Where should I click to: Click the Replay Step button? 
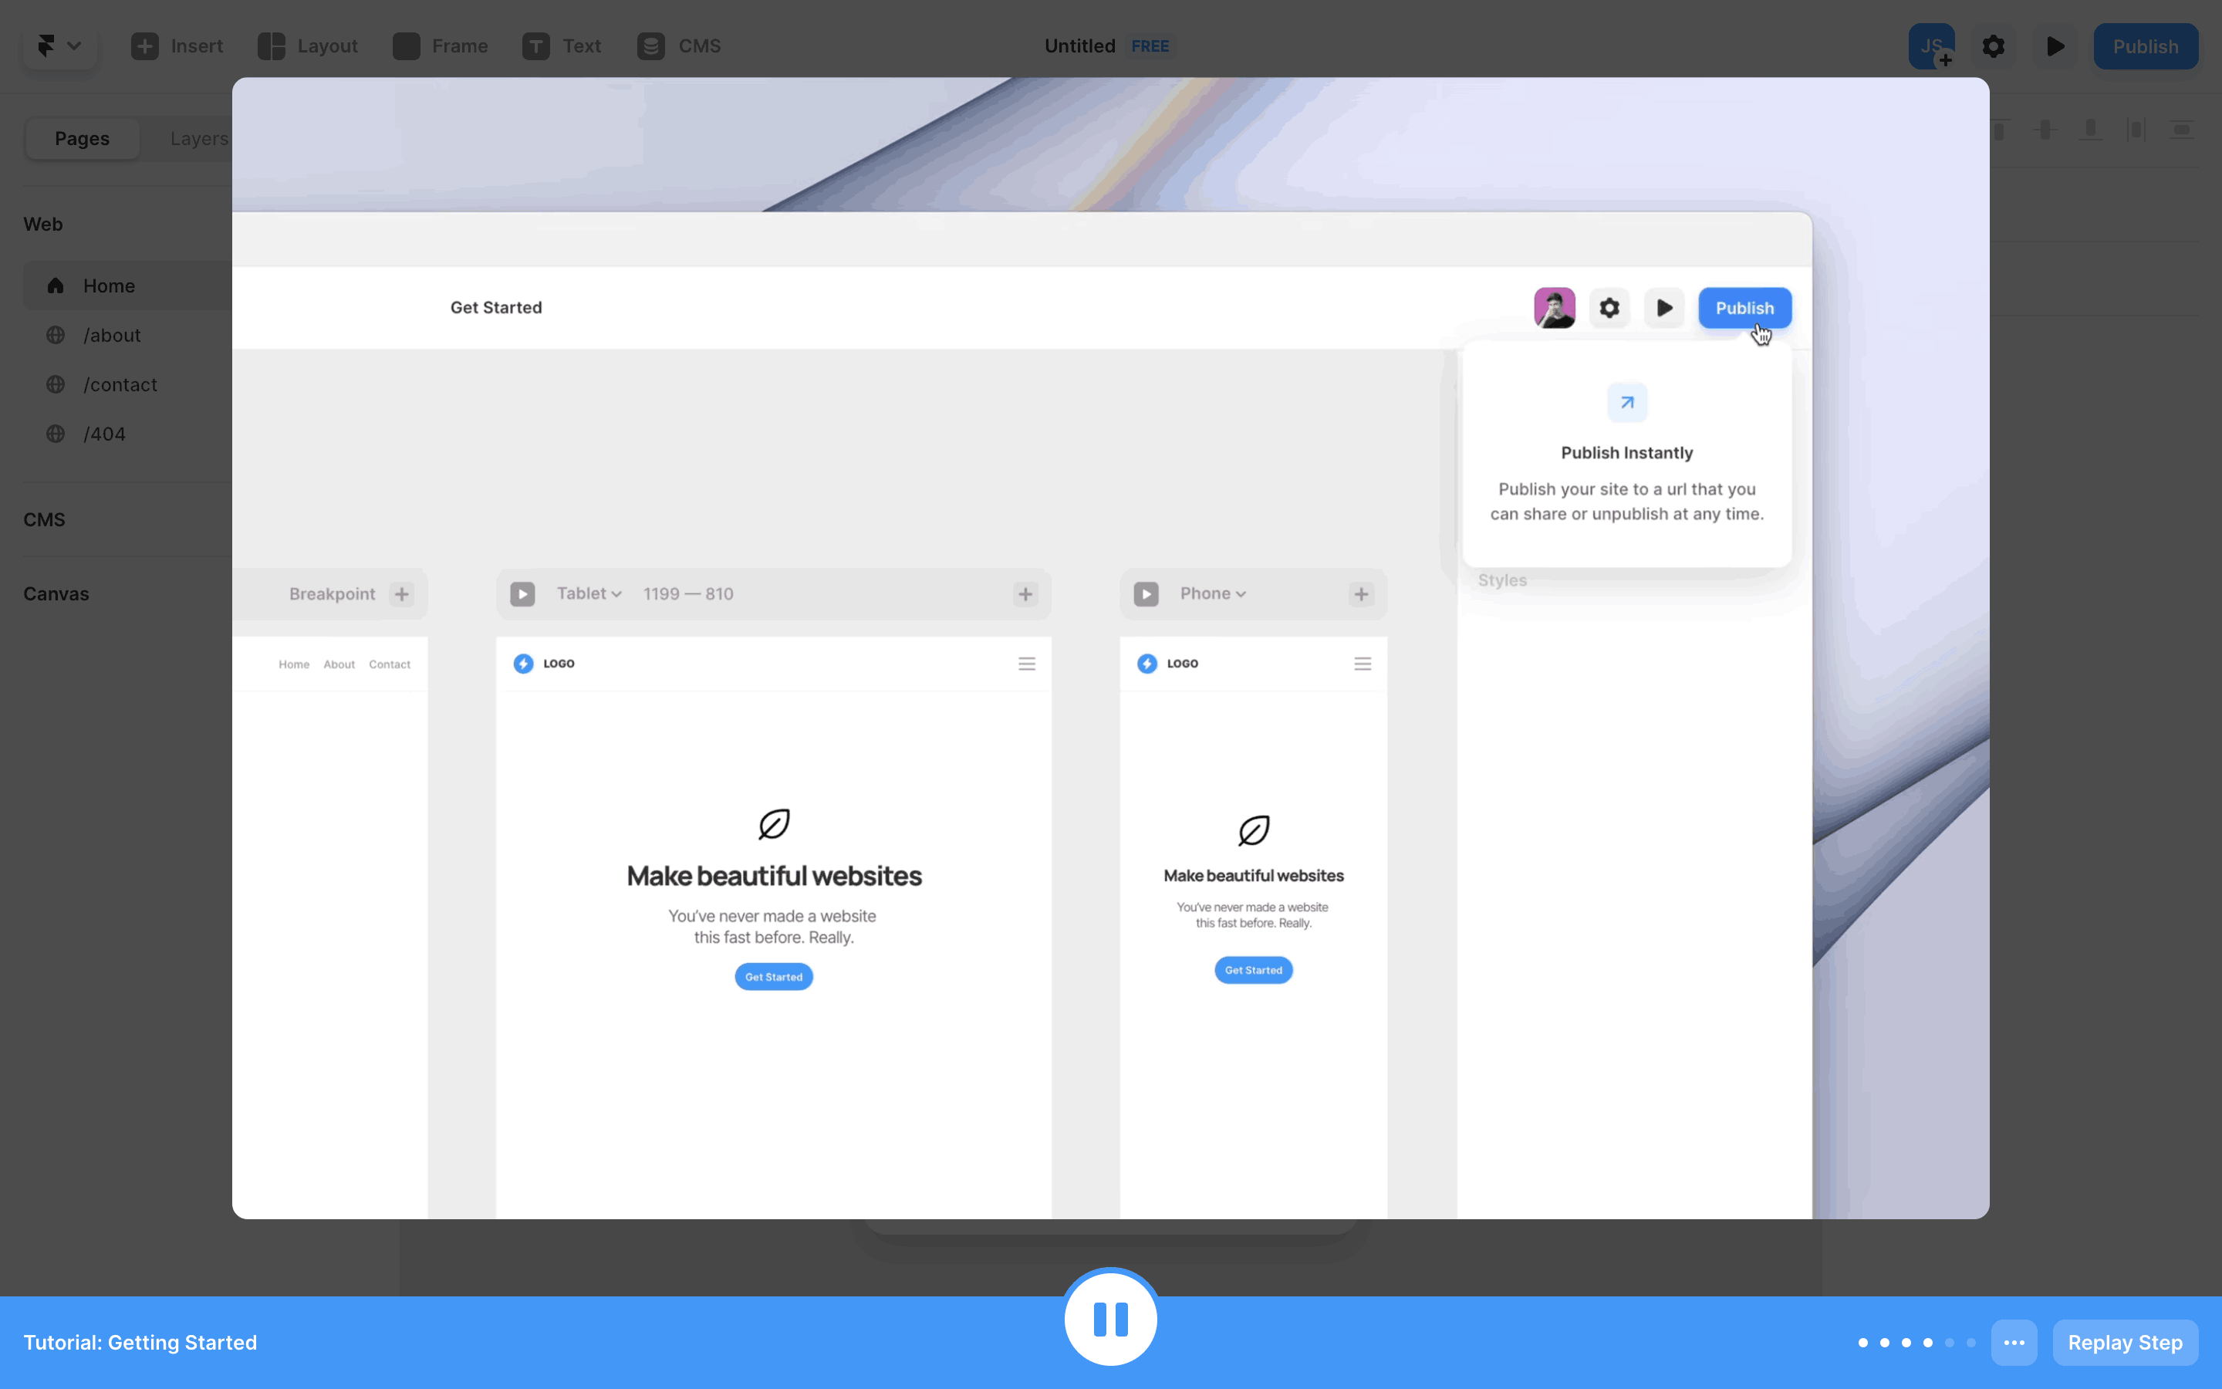point(2124,1342)
